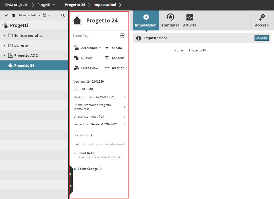Click Forza l'uscita dei selezionati

click(x=104, y=144)
